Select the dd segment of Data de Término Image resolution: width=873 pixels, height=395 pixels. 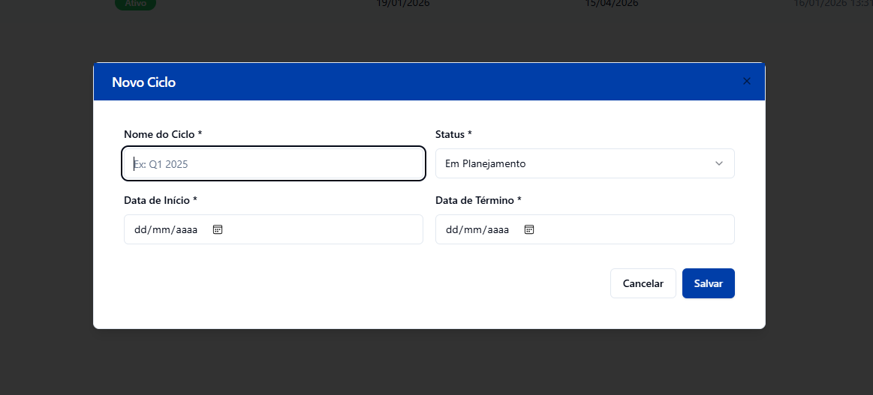click(x=451, y=230)
